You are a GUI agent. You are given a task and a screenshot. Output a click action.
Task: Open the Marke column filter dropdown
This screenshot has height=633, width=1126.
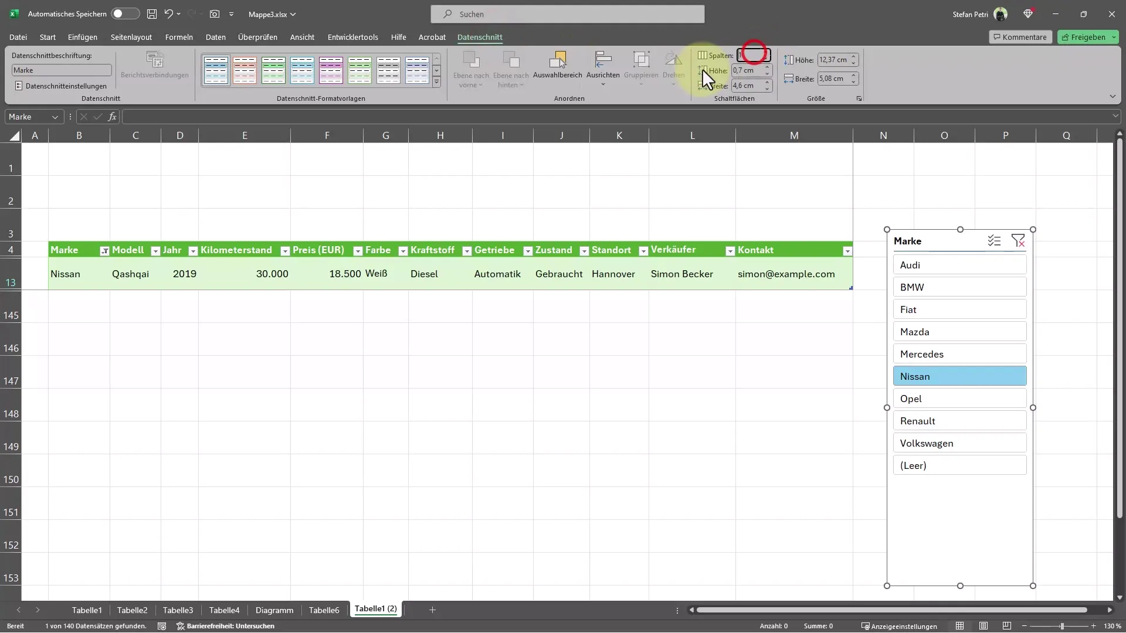(104, 251)
